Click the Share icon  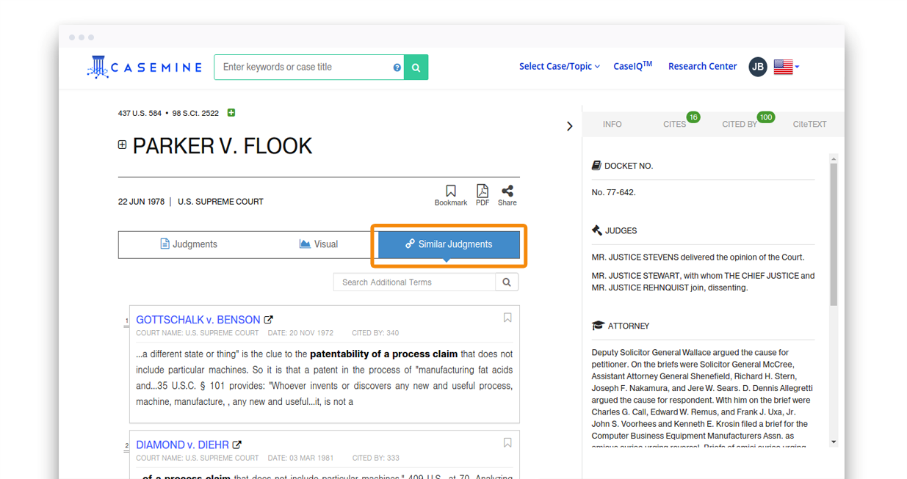(507, 191)
